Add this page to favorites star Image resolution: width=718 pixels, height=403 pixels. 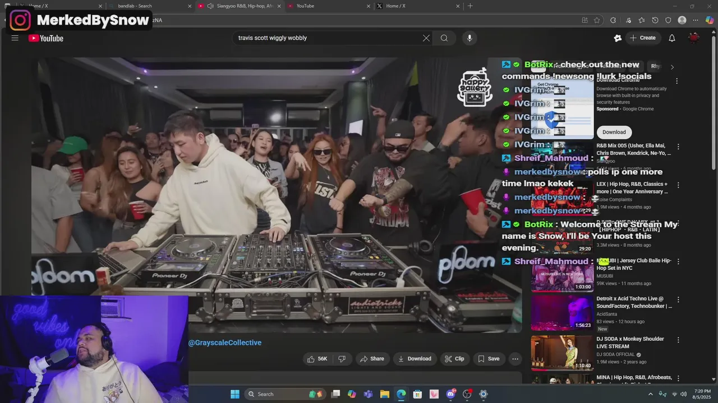click(597, 20)
